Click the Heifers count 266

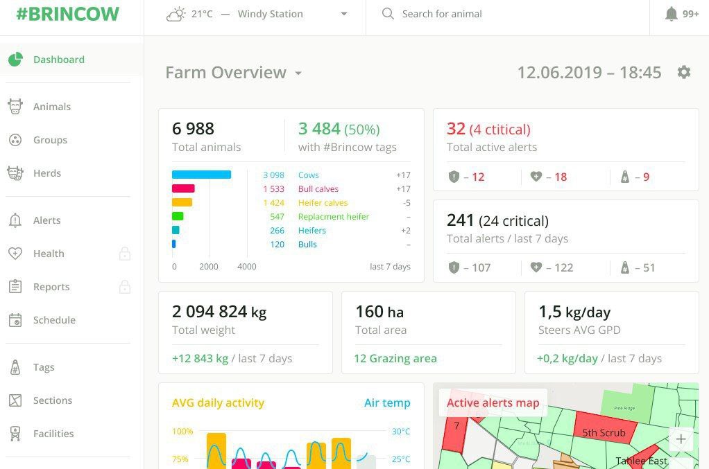277,231
